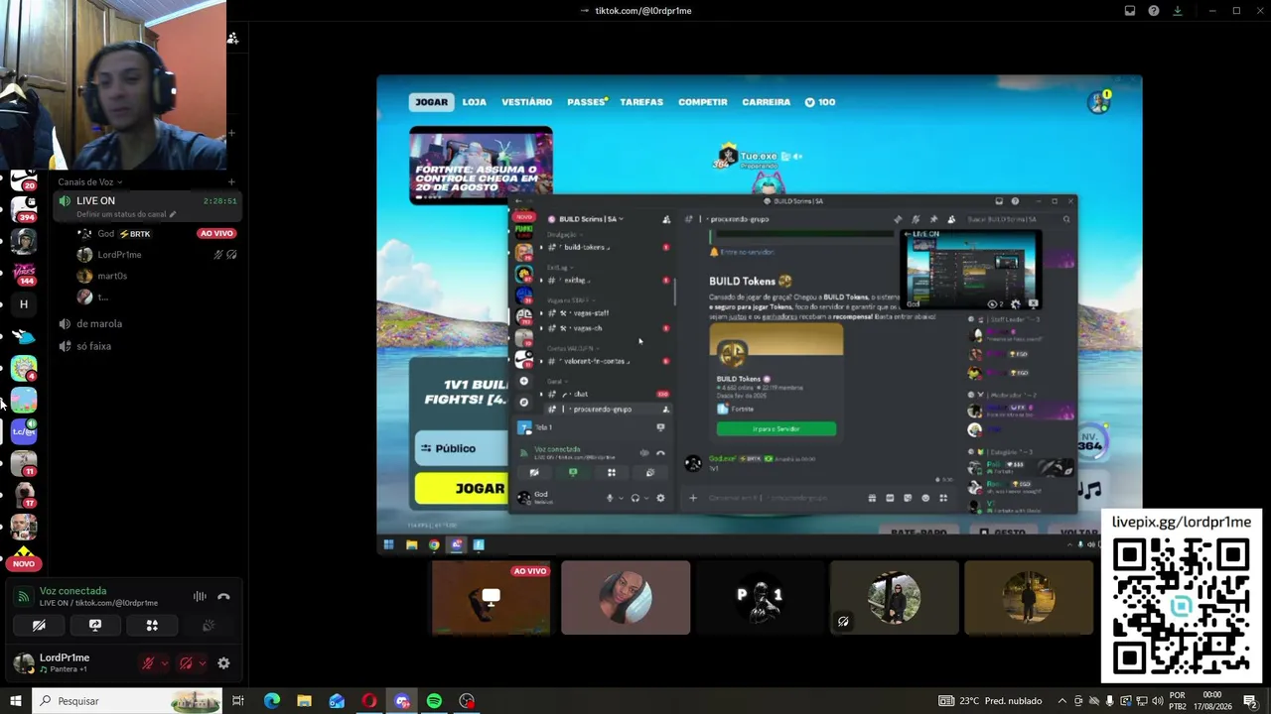
Task: Open the weather widget showing 23°C
Action: (x=990, y=701)
